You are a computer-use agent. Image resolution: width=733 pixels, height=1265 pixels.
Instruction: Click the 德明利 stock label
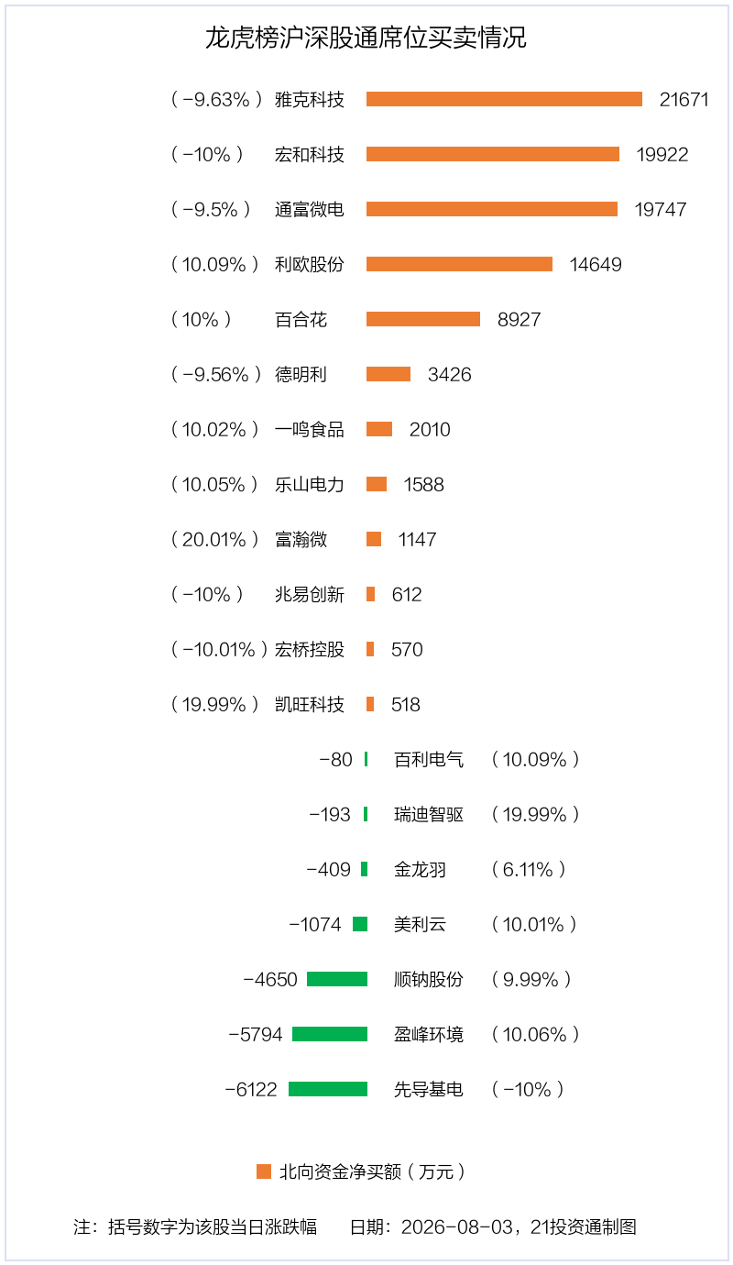tap(301, 374)
